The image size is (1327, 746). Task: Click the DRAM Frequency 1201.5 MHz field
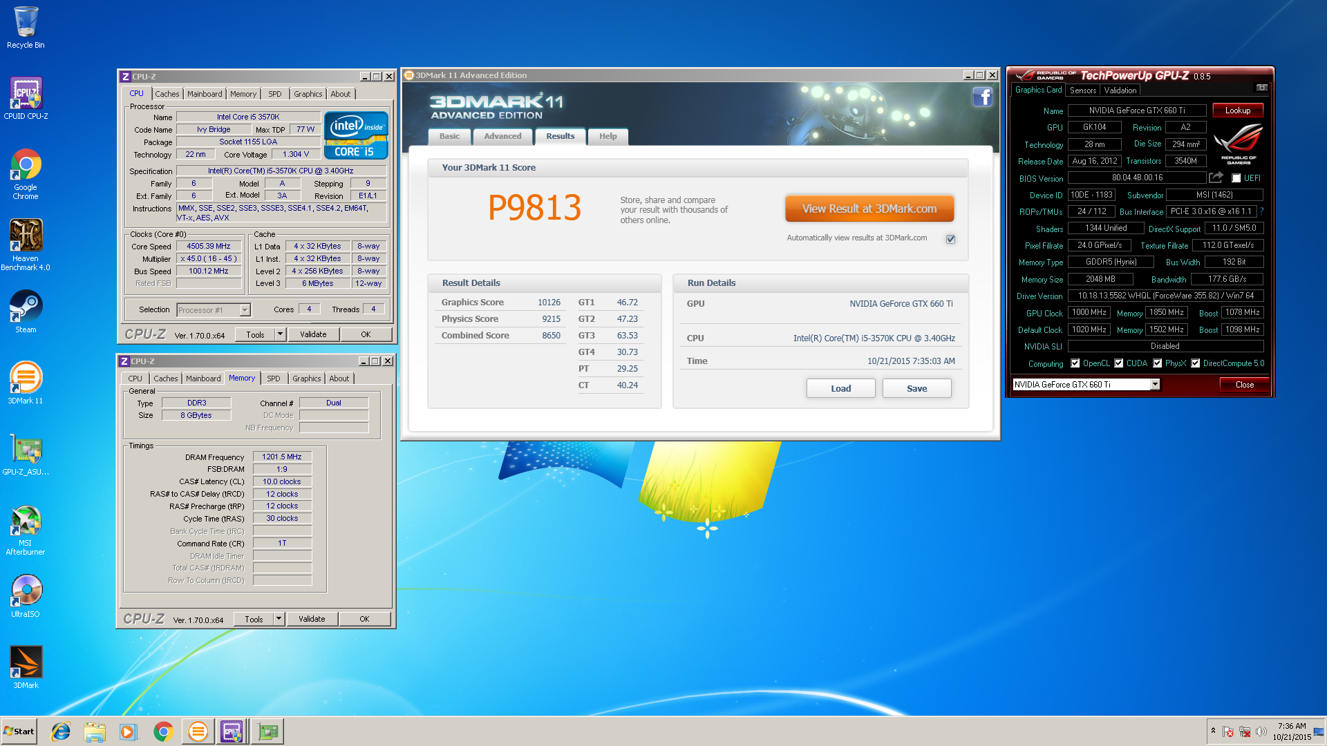pyautogui.click(x=282, y=457)
